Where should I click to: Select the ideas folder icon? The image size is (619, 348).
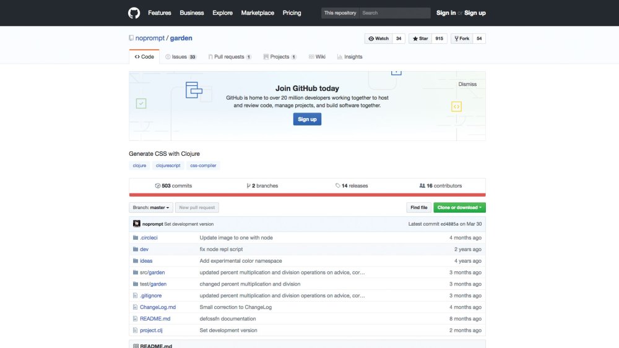[136, 261]
